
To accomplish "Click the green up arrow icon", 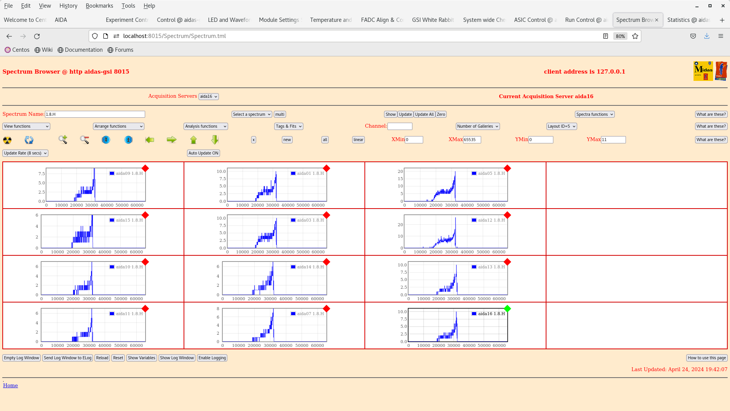I will click(194, 140).
